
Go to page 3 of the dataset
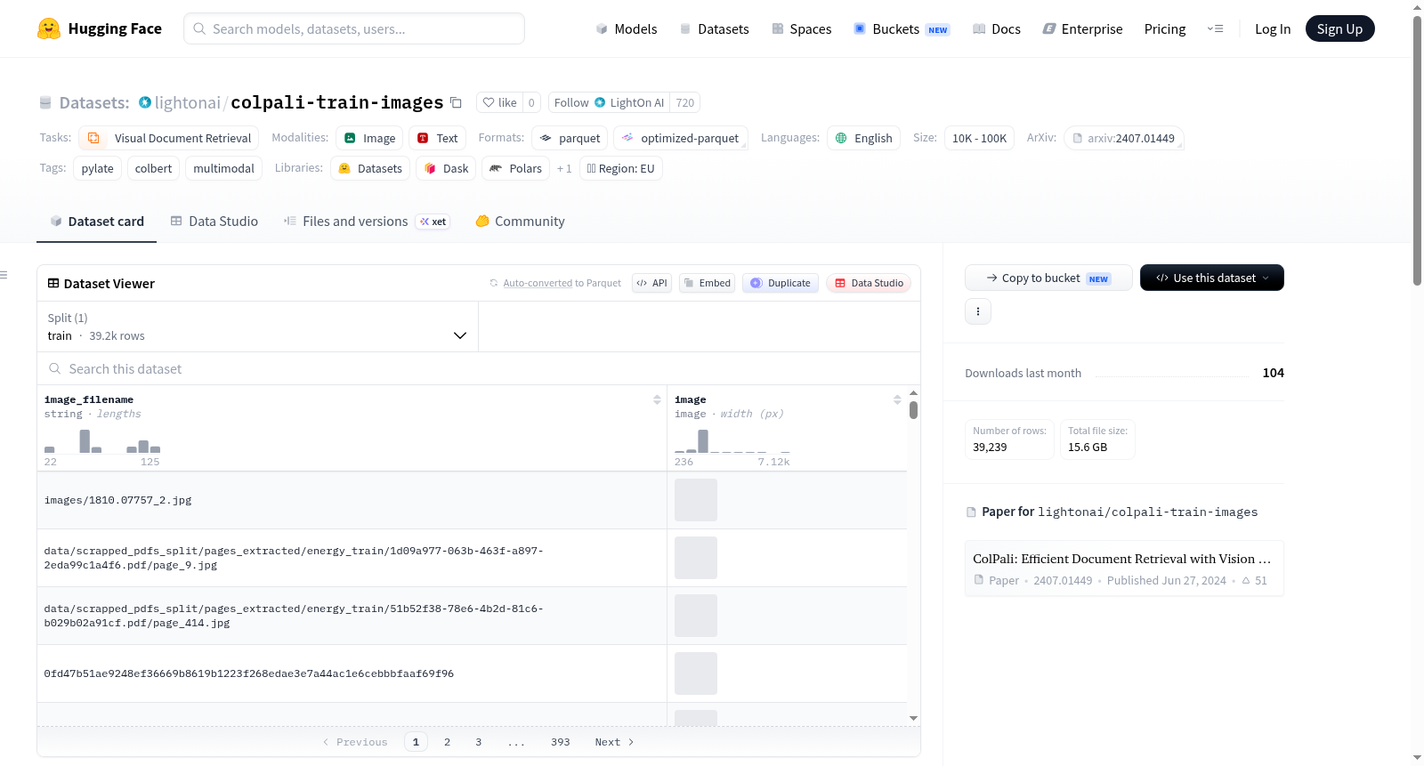pos(478,742)
